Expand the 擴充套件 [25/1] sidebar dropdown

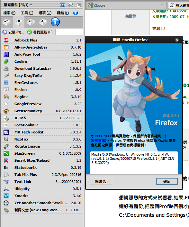18,5
